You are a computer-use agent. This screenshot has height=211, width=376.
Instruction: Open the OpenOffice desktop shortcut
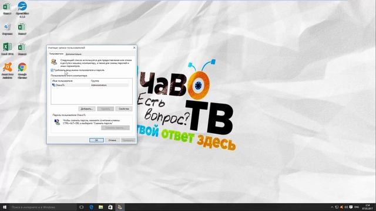pyautogui.click(x=22, y=9)
